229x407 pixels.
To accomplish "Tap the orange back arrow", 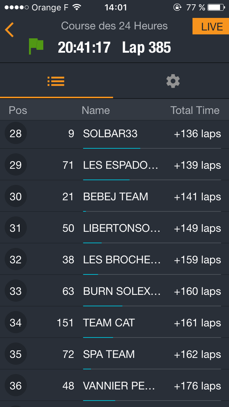I will pyautogui.click(x=9, y=30).
